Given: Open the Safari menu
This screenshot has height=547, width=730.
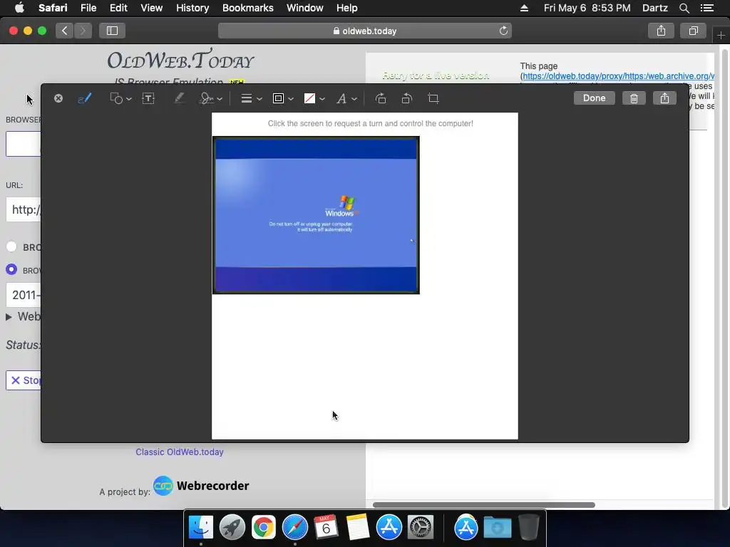Looking at the screenshot, I should pyautogui.click(x=53, y=8).
